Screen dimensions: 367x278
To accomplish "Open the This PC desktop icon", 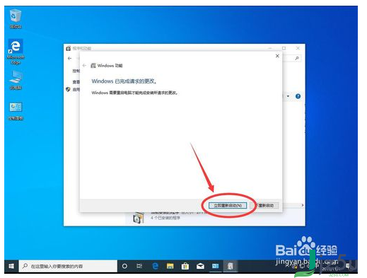I will 16,80.
